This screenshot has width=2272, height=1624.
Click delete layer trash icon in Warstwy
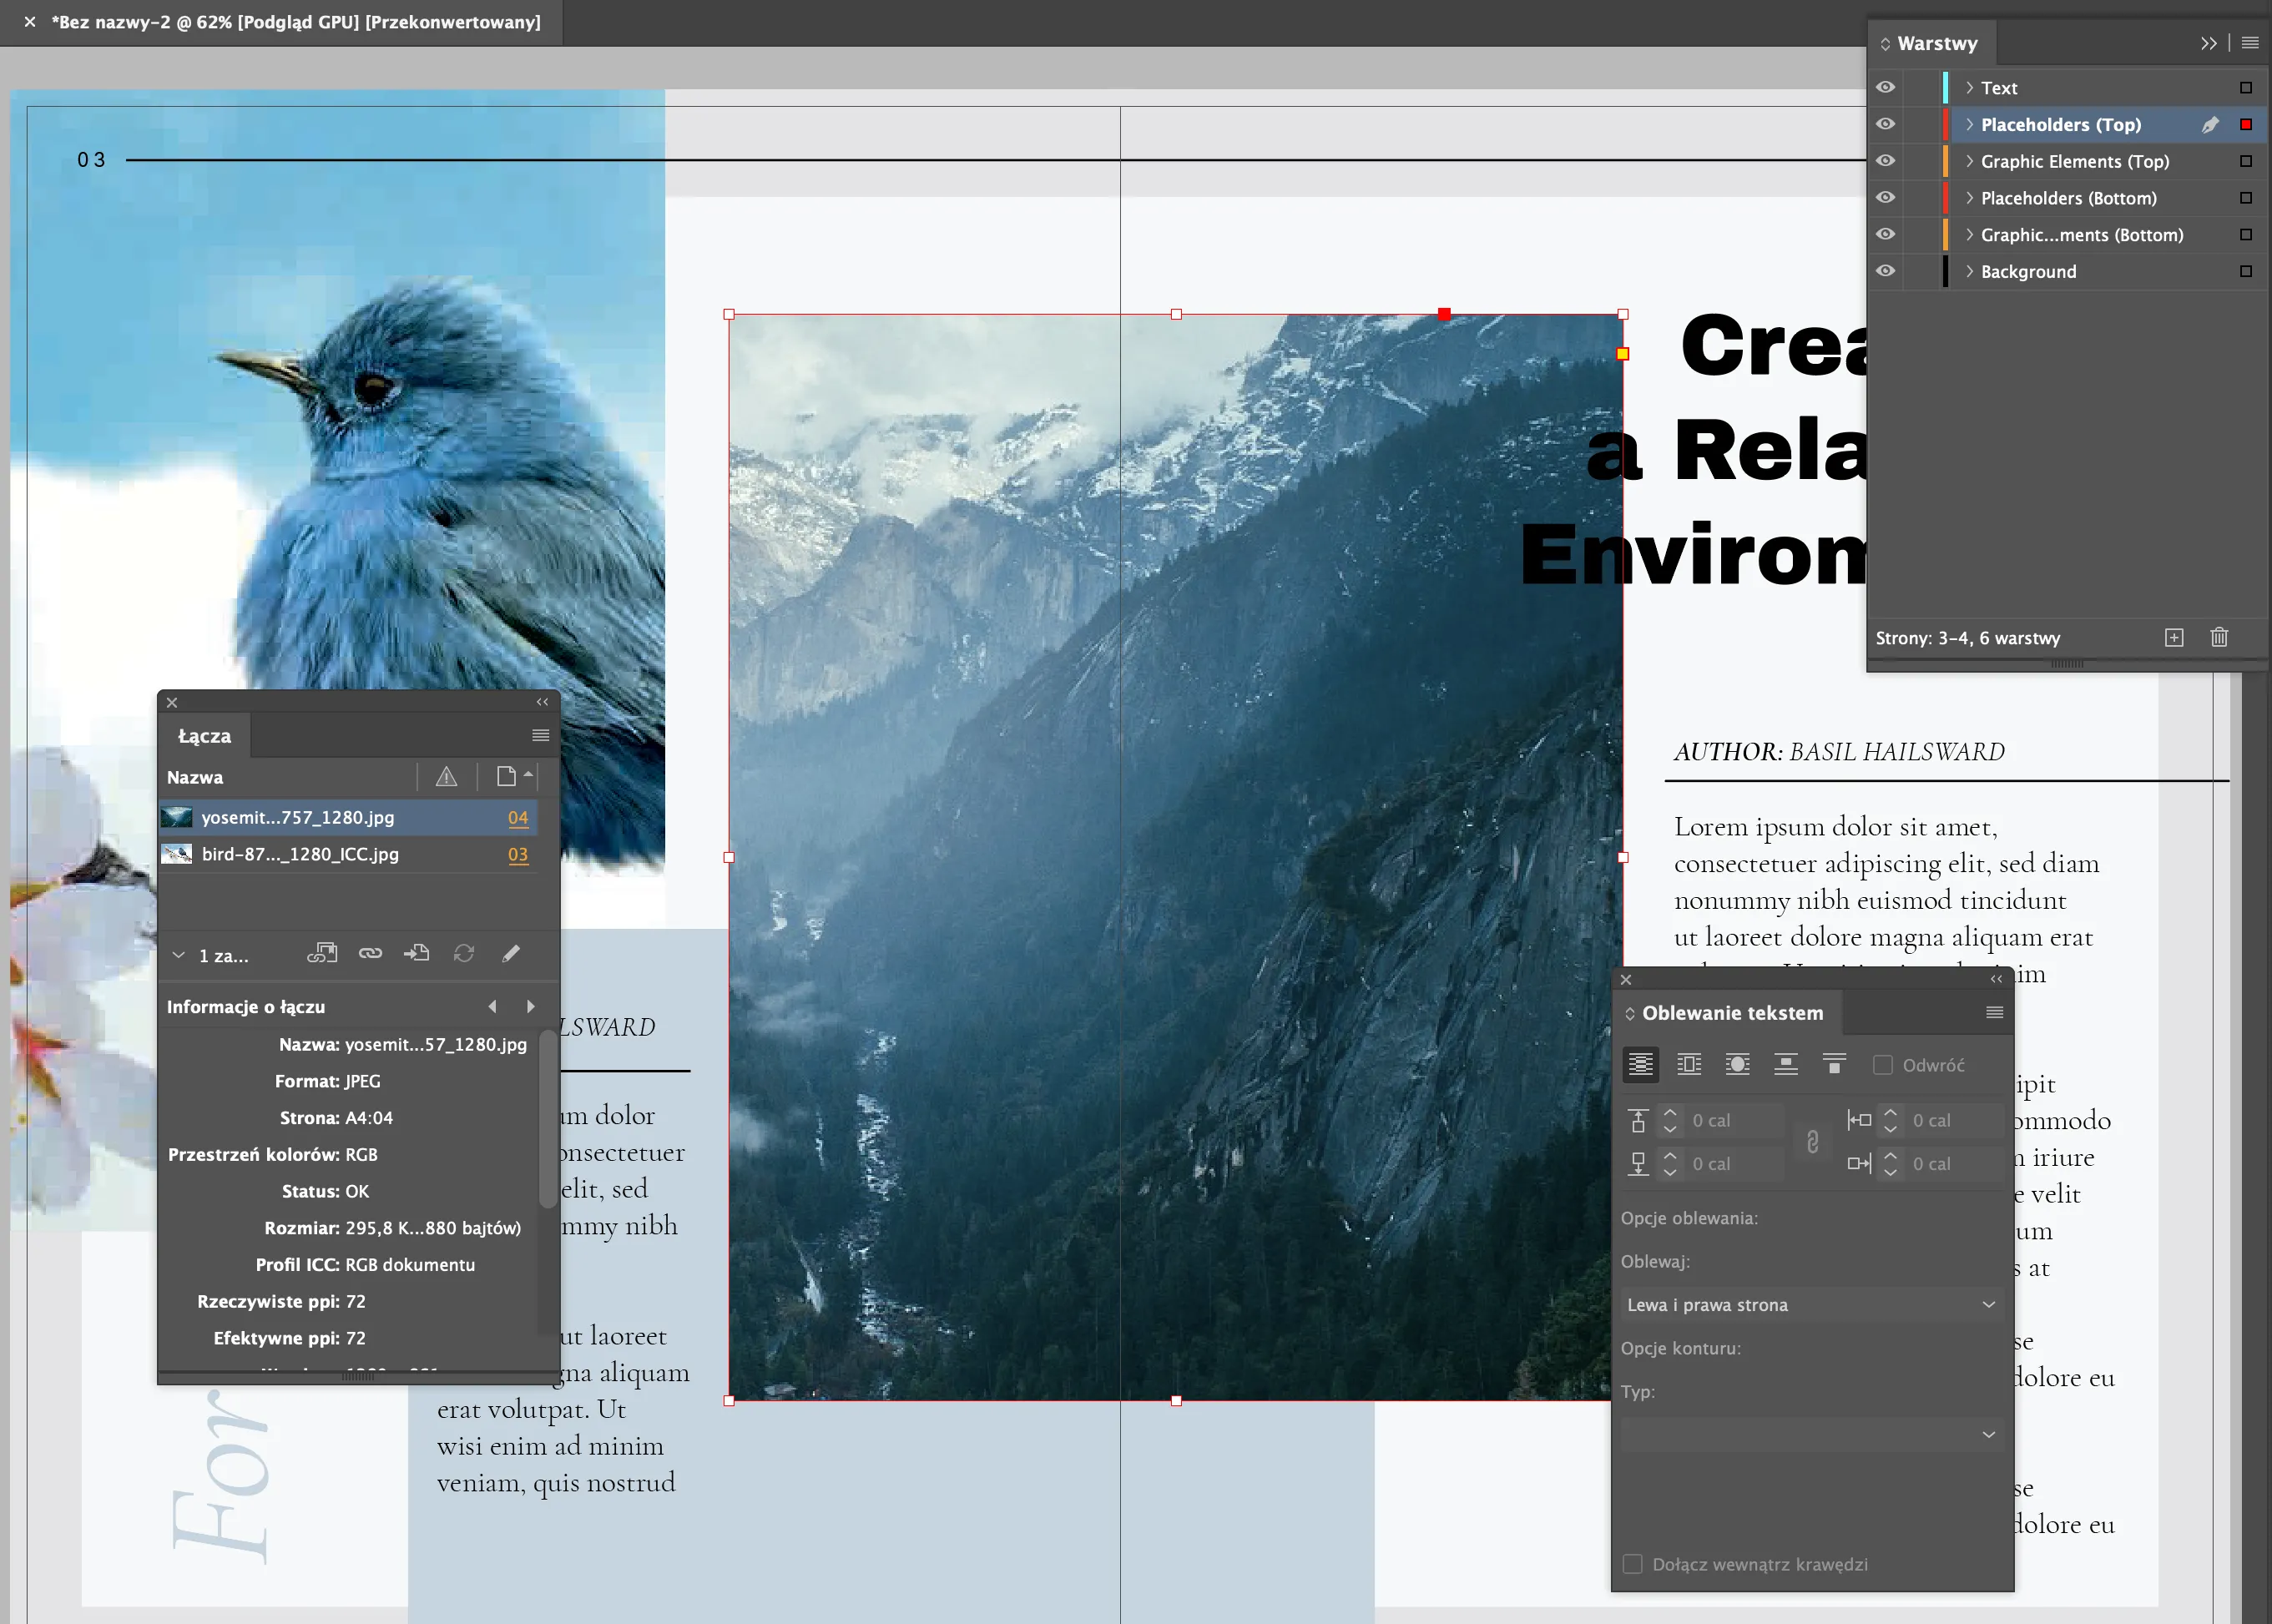tap(2219, 638)
